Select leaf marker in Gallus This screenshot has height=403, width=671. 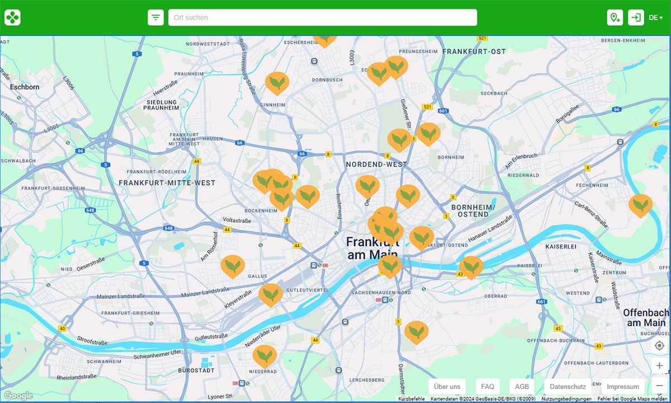(x=232, y=265)
